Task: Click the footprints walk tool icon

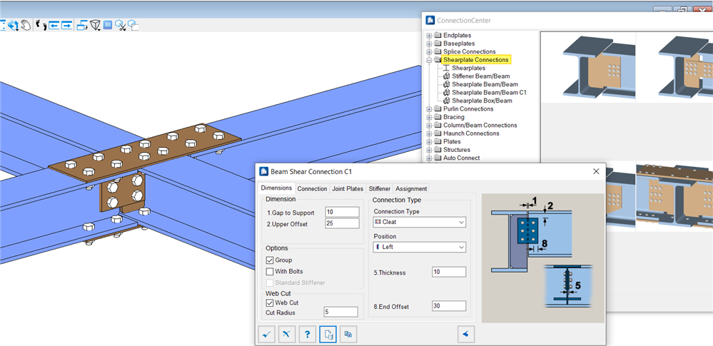Action: pyautogui.click(x=41, y=25)
